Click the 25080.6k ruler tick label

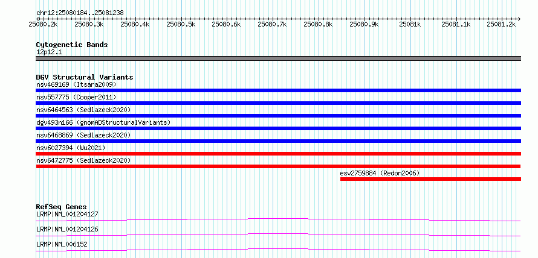tap(227, 24)
